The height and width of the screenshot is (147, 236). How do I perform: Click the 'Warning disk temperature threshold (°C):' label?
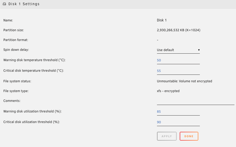tap(34, 60)
